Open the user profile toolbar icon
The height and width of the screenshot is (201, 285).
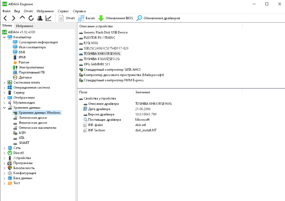40,18
